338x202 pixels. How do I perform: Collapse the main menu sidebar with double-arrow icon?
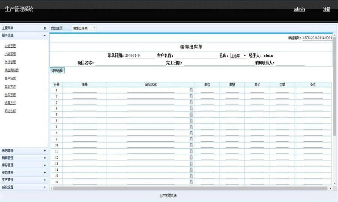pos(45,28)
